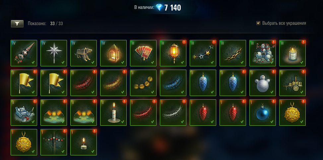323x160 pixels.
Task: Toggle 'Выбрать все украшения' checkbox
Action: (258, 23)
